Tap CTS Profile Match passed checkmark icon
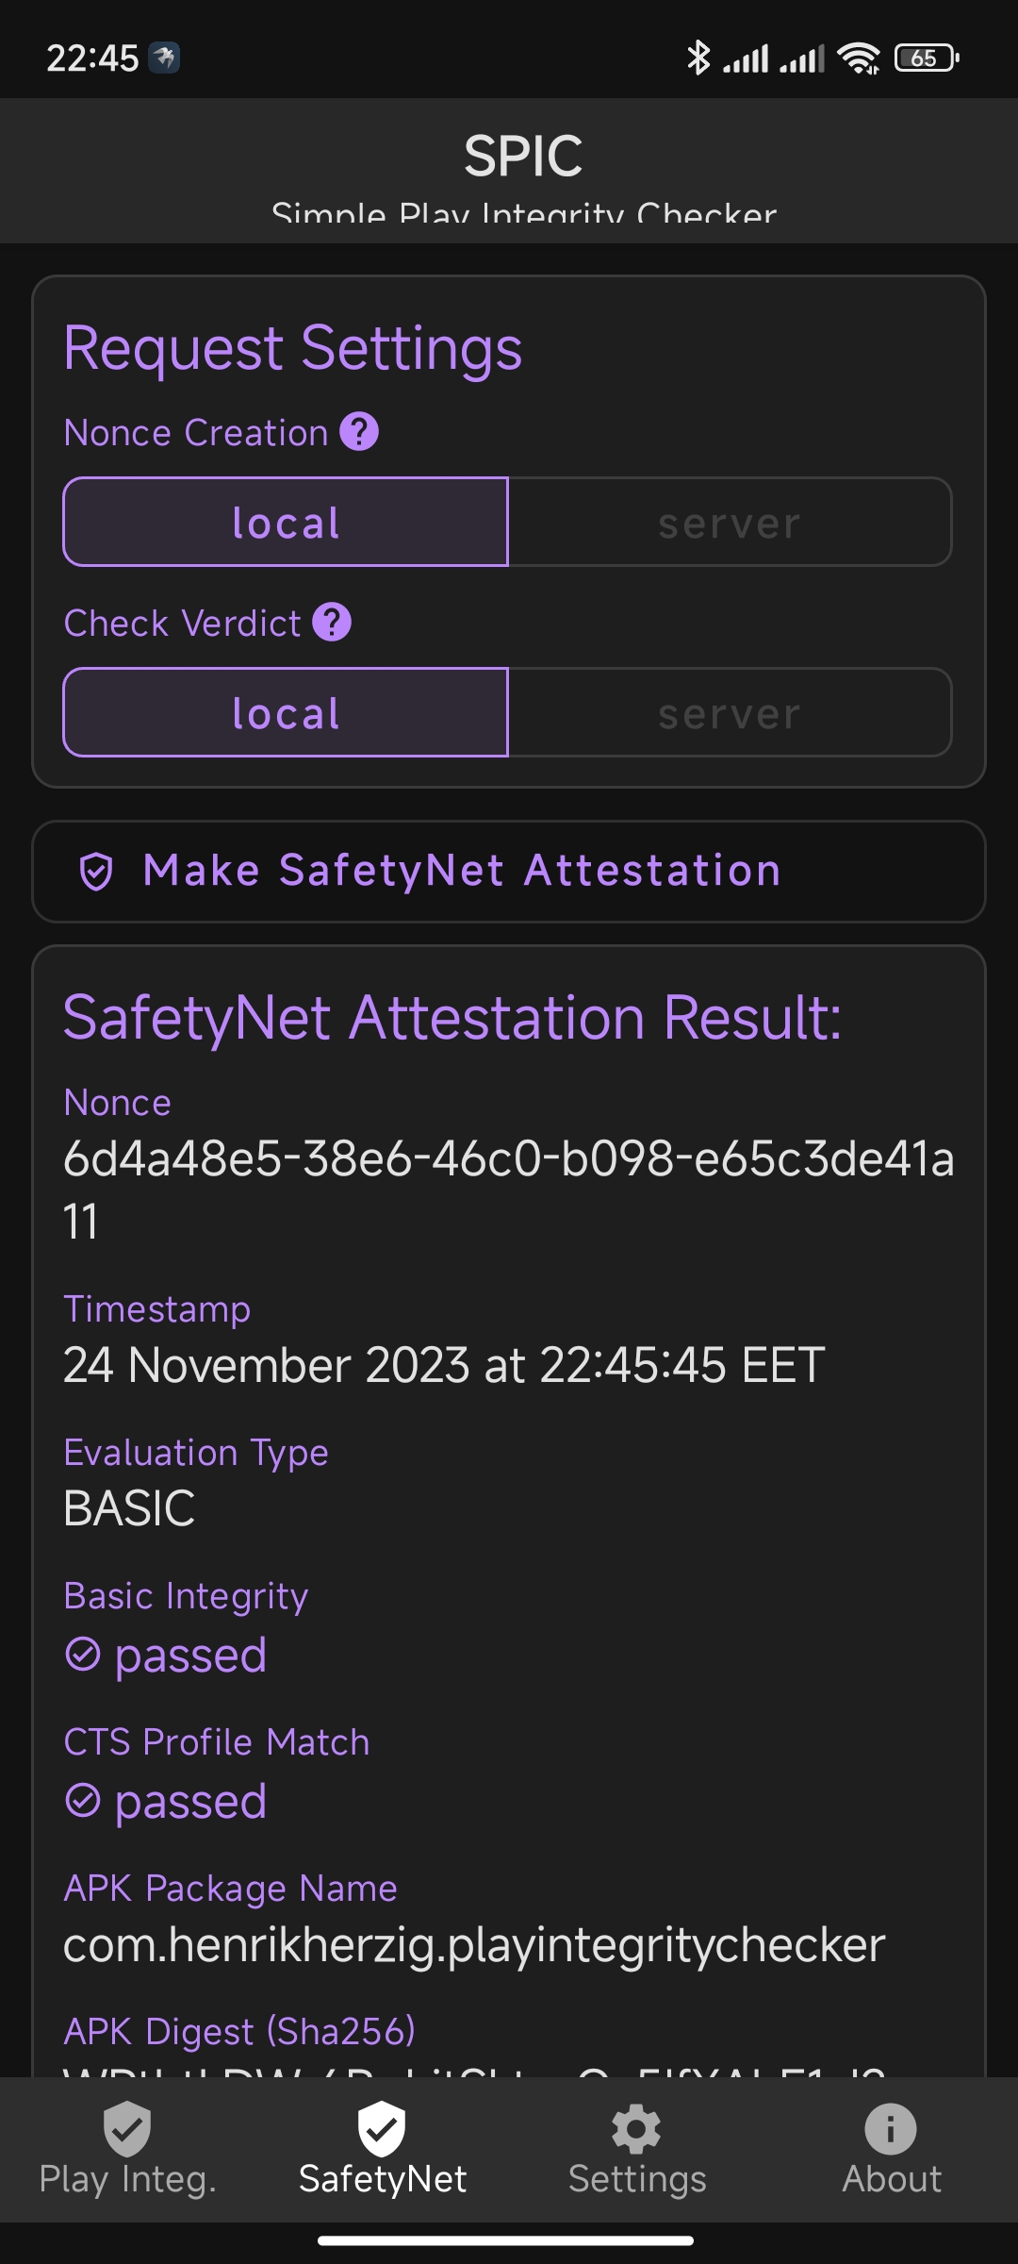This screenshot has width=1018, height=2264. point(83,1800)
